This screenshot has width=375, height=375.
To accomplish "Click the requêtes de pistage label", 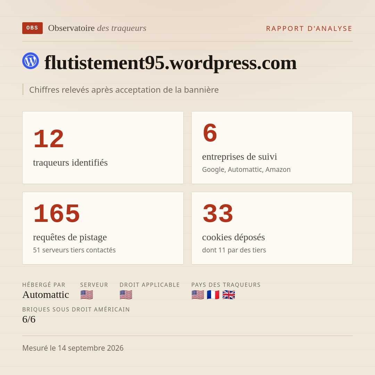I will (70, 237).
